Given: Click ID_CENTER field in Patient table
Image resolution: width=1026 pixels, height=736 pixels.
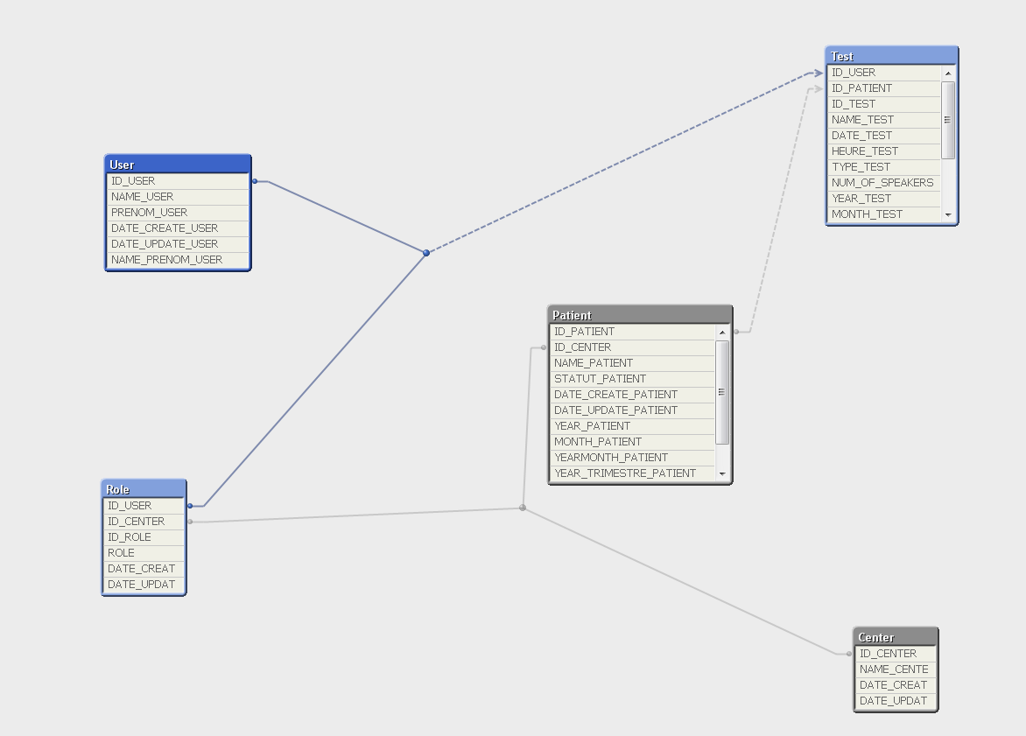Looking at the screenshot, I should (633, 347).
